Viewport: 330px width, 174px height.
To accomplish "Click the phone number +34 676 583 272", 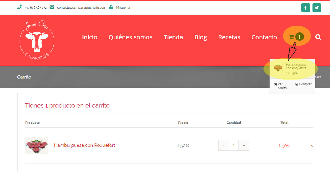I will (x=35, y=8).
